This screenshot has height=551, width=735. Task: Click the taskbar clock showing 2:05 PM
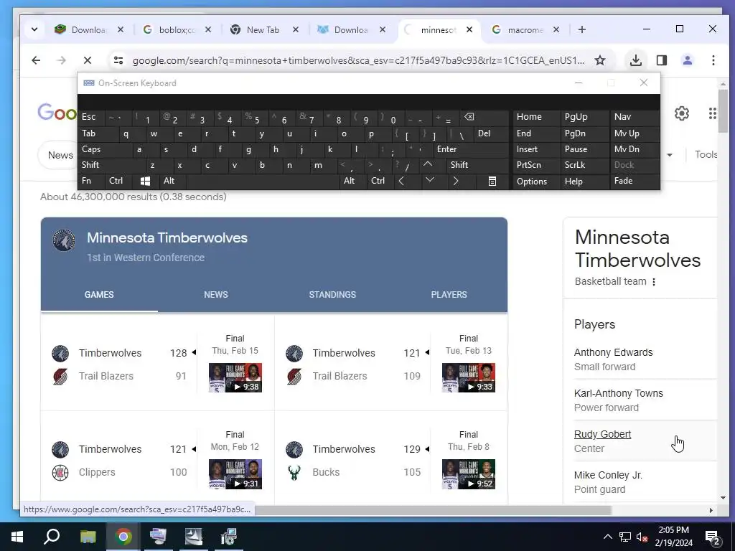click(673, 537)
